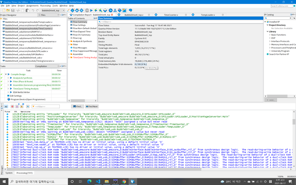Open the BubbleDrive8_top revision dropdown
This screenshot has height=185, width=296.
click(x=53, y=10)
